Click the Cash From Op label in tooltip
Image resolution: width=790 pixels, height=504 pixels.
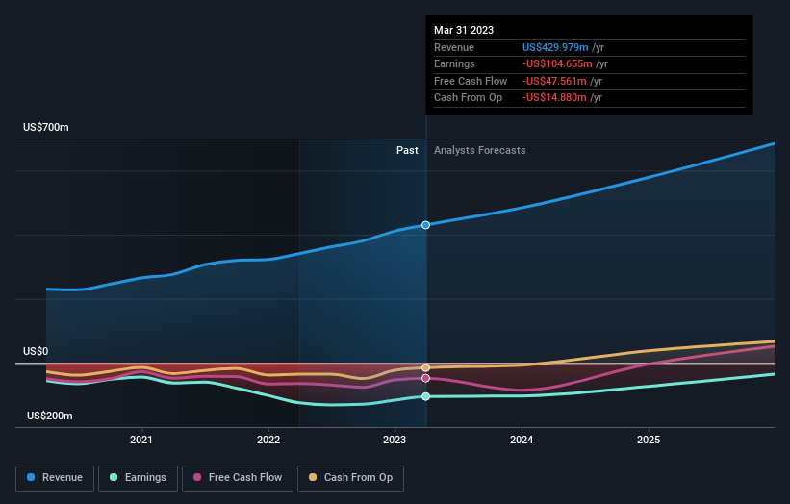click(468, 98)
